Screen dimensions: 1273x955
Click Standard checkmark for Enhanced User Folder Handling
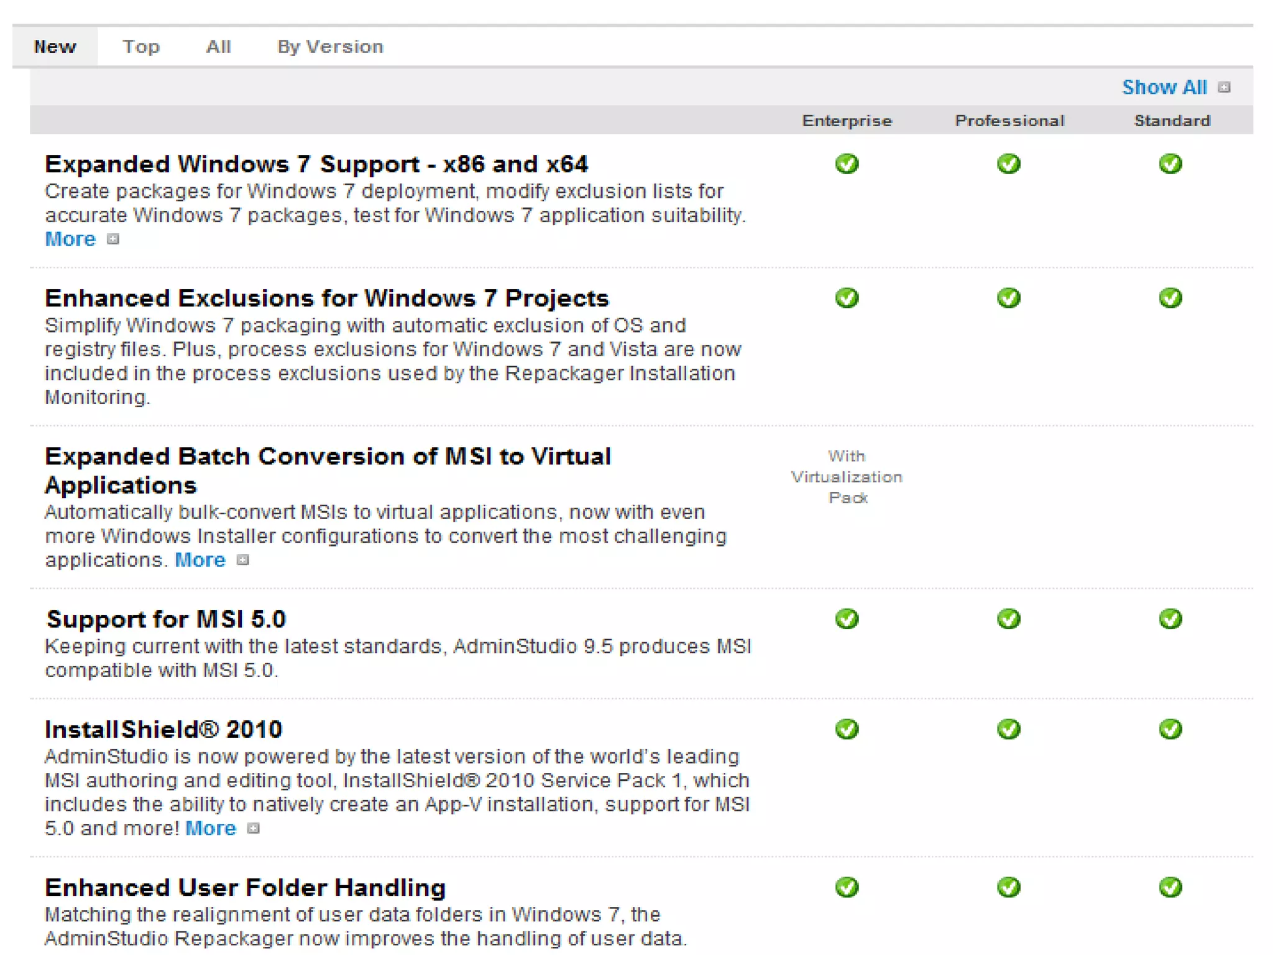[1170, 887]
